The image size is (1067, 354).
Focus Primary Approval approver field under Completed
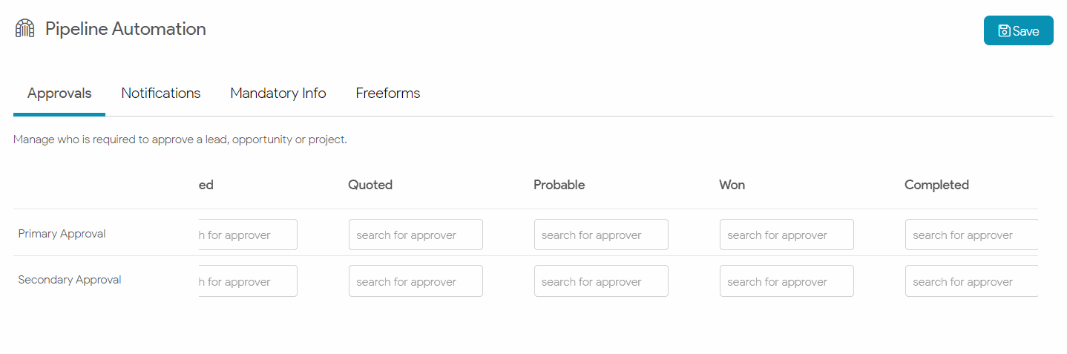point(971,235)
